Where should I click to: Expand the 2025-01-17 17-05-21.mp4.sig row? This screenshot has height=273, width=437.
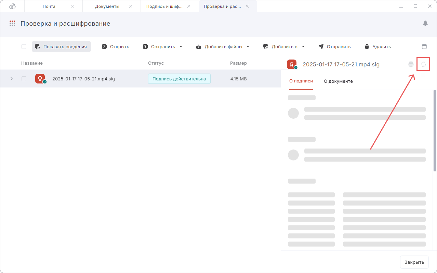click(x=11, y=79)
